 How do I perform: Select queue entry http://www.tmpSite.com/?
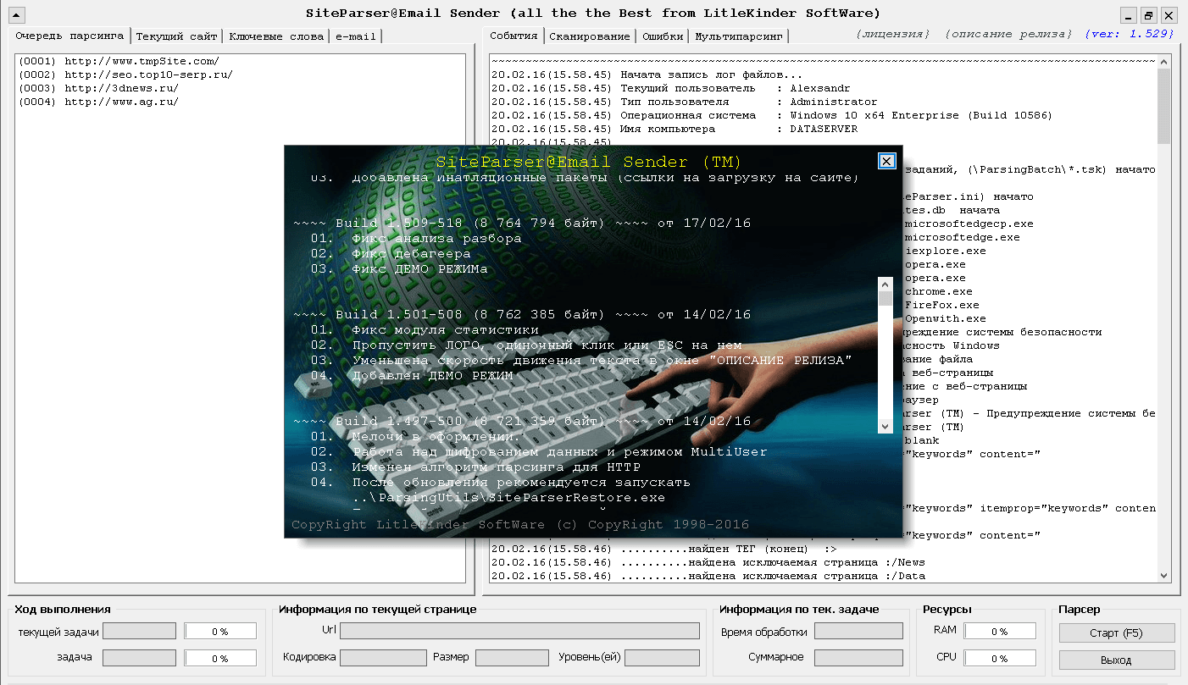pyautogui.click(x=119, y=61)
